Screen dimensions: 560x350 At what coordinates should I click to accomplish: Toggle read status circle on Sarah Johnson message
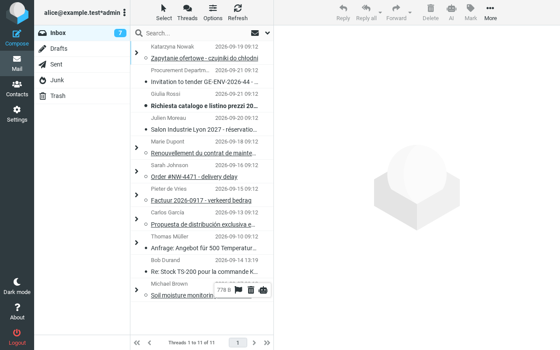point(146,177)
